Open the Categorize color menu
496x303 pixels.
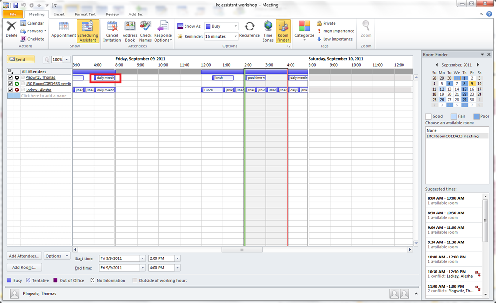tap(304, 30)
